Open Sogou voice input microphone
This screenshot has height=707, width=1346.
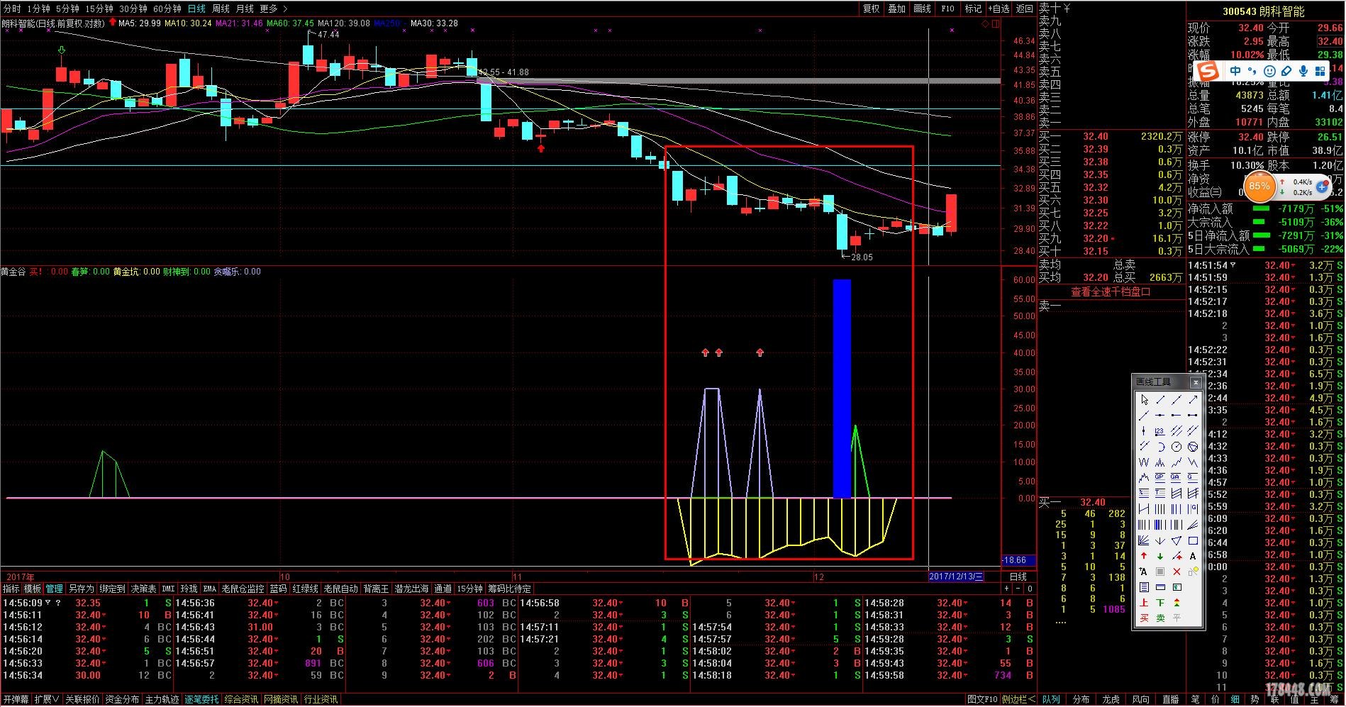tap(1303, 71)
